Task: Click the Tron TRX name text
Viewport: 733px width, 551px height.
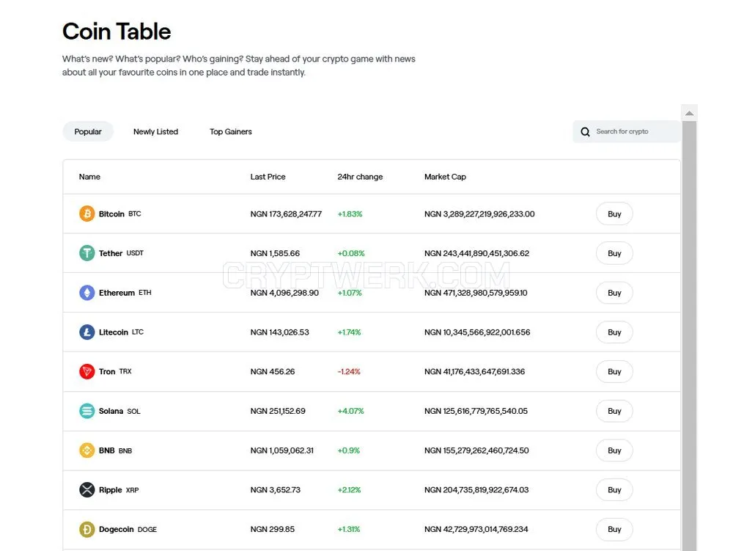Action: (x=115, y=371)
